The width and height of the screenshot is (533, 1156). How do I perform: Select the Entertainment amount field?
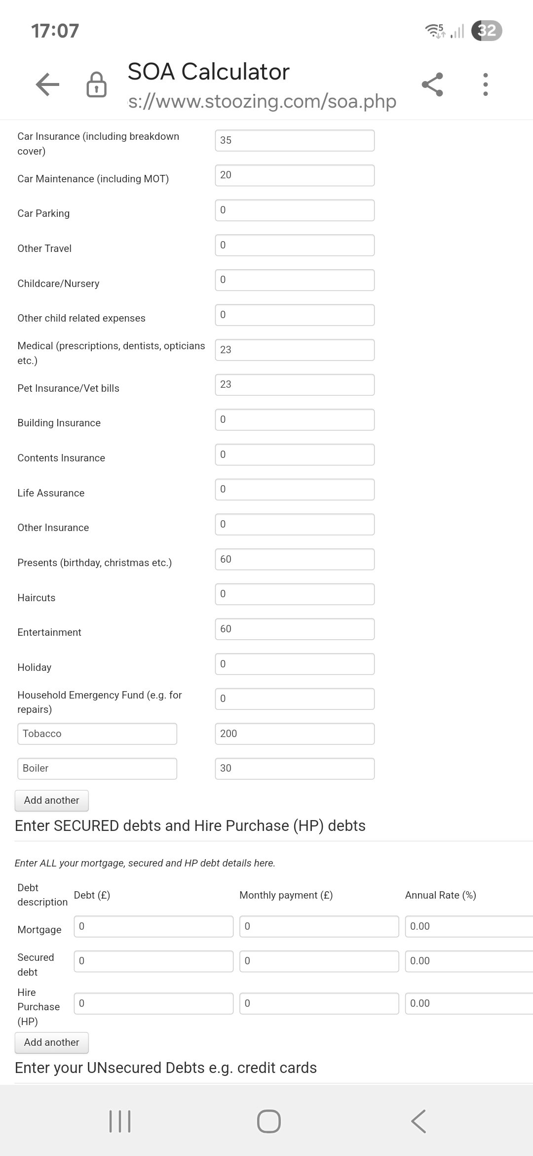click(x=295, y=629)
